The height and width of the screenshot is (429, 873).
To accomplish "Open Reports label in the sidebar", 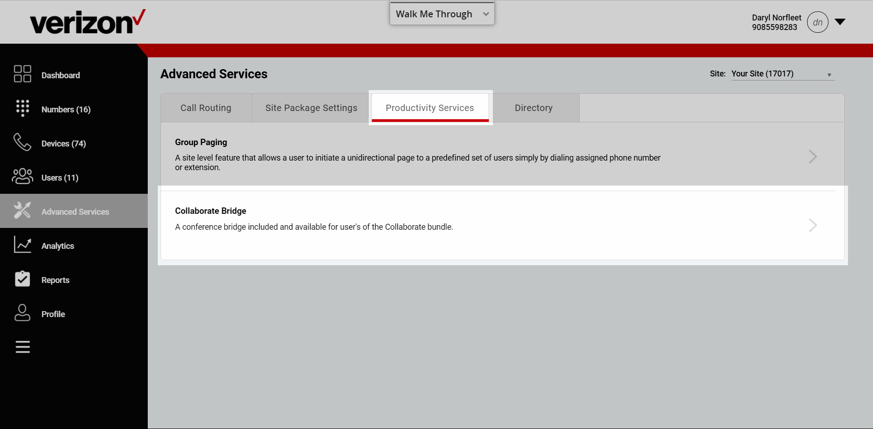I will [x=55, y=280].
